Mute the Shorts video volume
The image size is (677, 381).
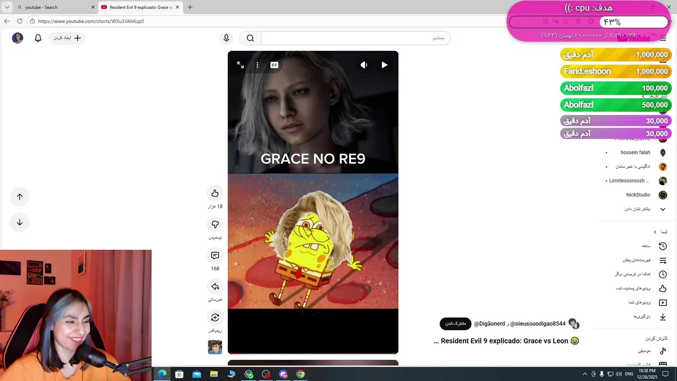(x=364, y=65)
